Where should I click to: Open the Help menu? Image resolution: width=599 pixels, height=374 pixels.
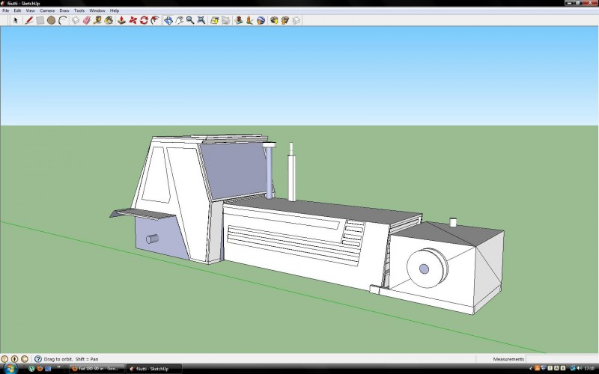[115, 10]
